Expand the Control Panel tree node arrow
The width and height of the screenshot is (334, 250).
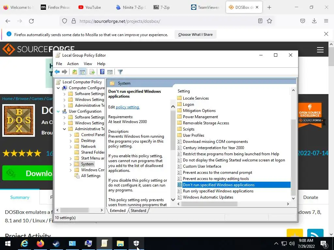(x=70, y=135)
